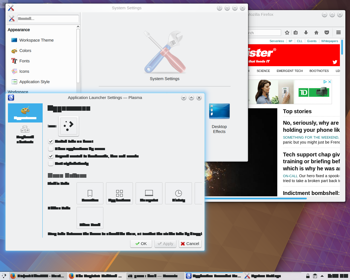Open Colors in System Settings sidebar
The height and width of the screenshot is (280, 350).
point(25,51)
